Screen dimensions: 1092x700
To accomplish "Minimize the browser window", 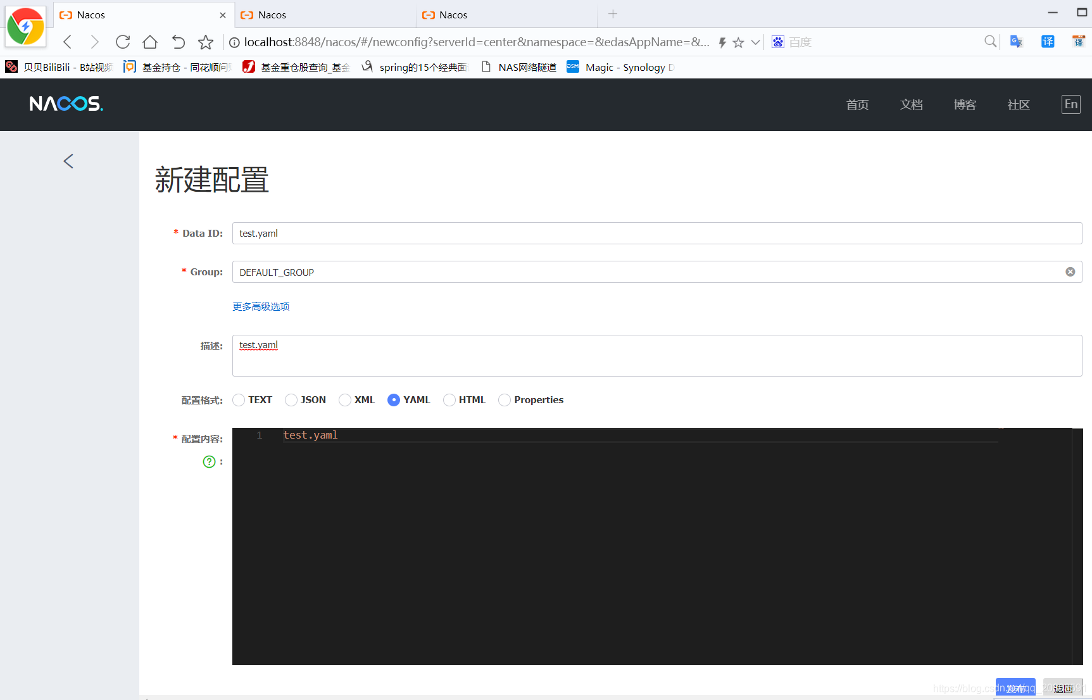I will coord(1053,13).
